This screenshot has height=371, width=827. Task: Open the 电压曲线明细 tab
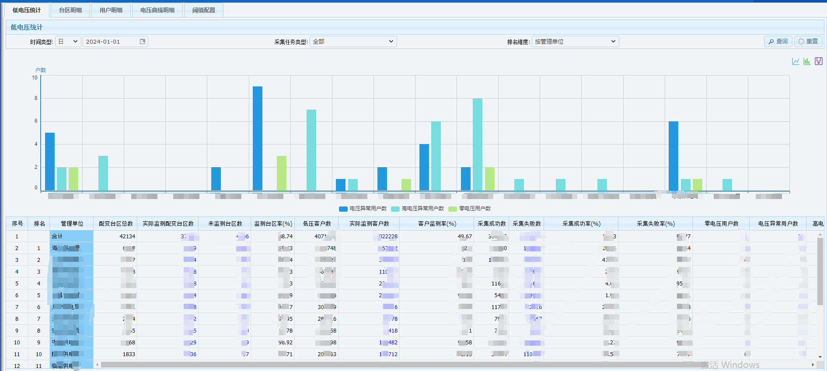(x=157, y=10)
